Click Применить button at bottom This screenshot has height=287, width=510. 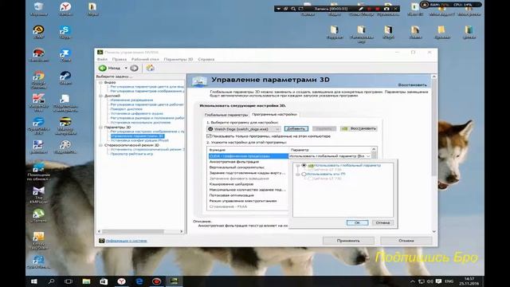348,241
